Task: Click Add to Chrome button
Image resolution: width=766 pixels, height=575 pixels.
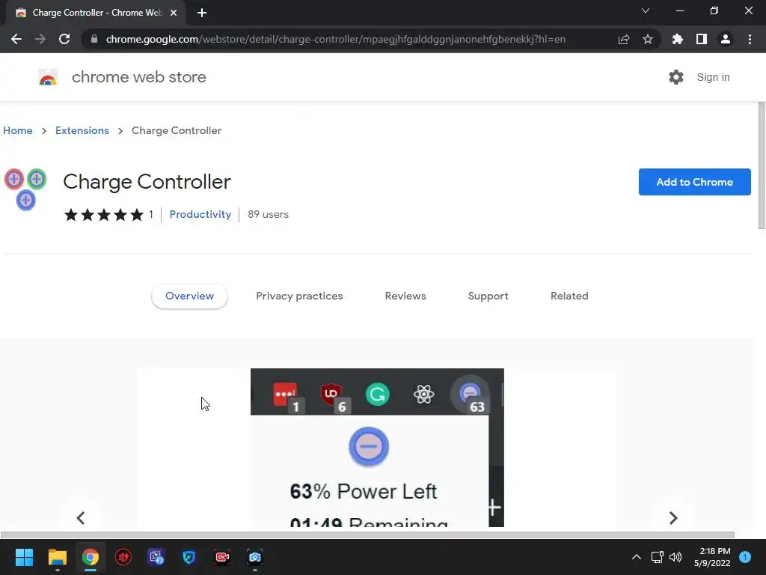Action: 695,182
